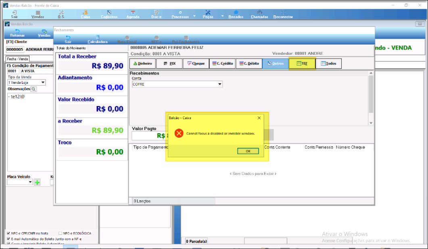Open the Tipo da Venda dropdown
Viewport: 428px width, 249px height.
pyautogui.click(x=43, y=83)
